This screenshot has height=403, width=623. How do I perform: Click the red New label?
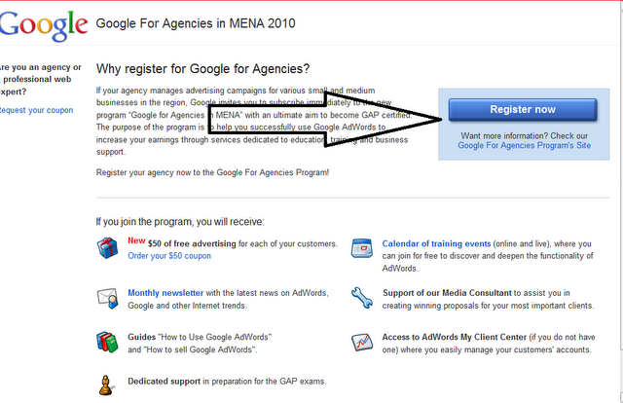coord(136,240)
